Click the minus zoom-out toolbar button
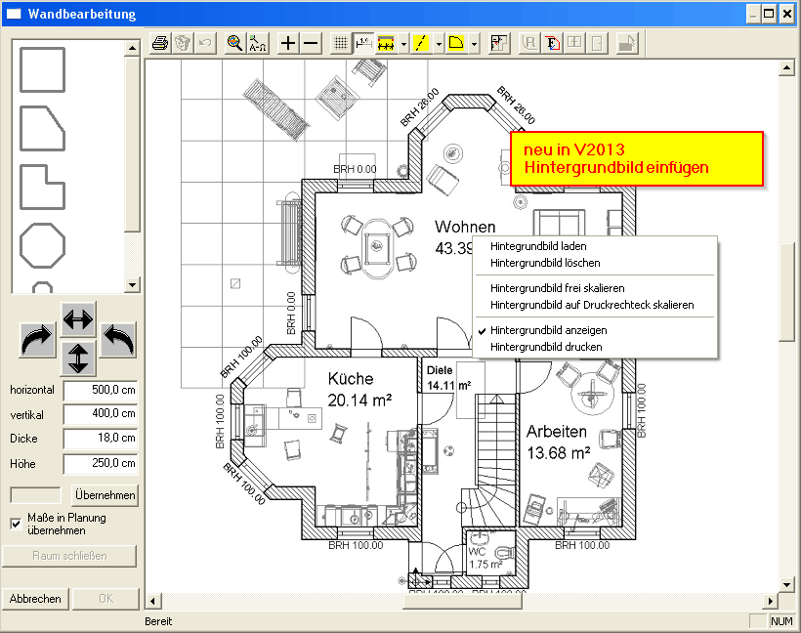 [311, 43]
